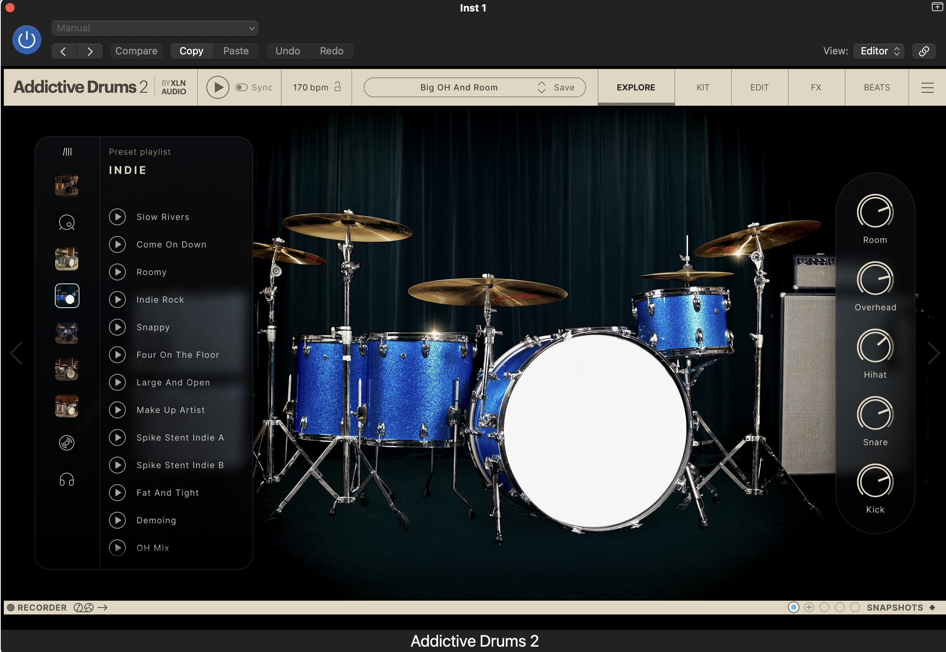This screenshot has height=652, width=946.
Task: Start playback with the main play button
Action: 218,87
